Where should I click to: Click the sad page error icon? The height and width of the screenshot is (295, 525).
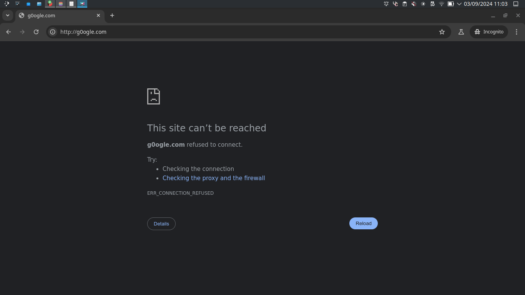(x=153, y=96)
